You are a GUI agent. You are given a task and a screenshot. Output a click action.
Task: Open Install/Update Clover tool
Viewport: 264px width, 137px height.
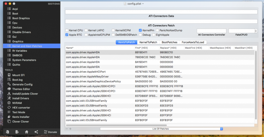point(25,94)
